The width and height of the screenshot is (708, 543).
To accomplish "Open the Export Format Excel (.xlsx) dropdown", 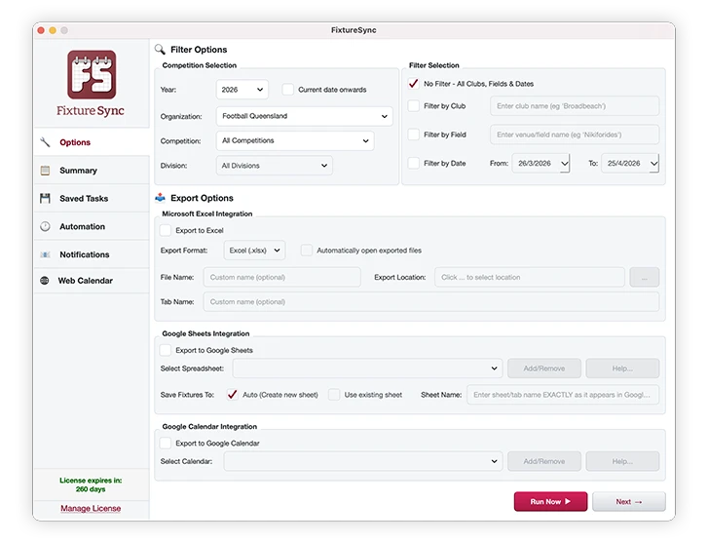I will [x=253, y=251].
